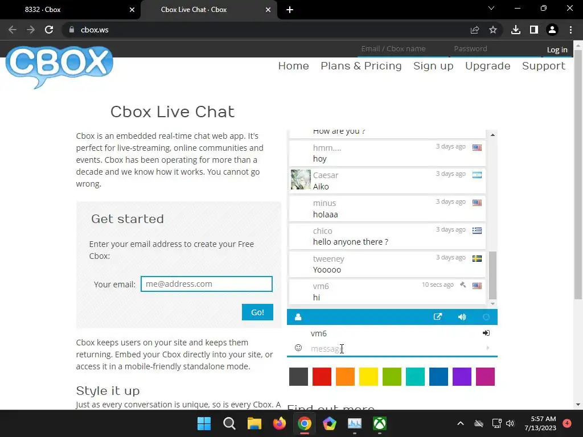Open taskbar Search

point(229,423)
